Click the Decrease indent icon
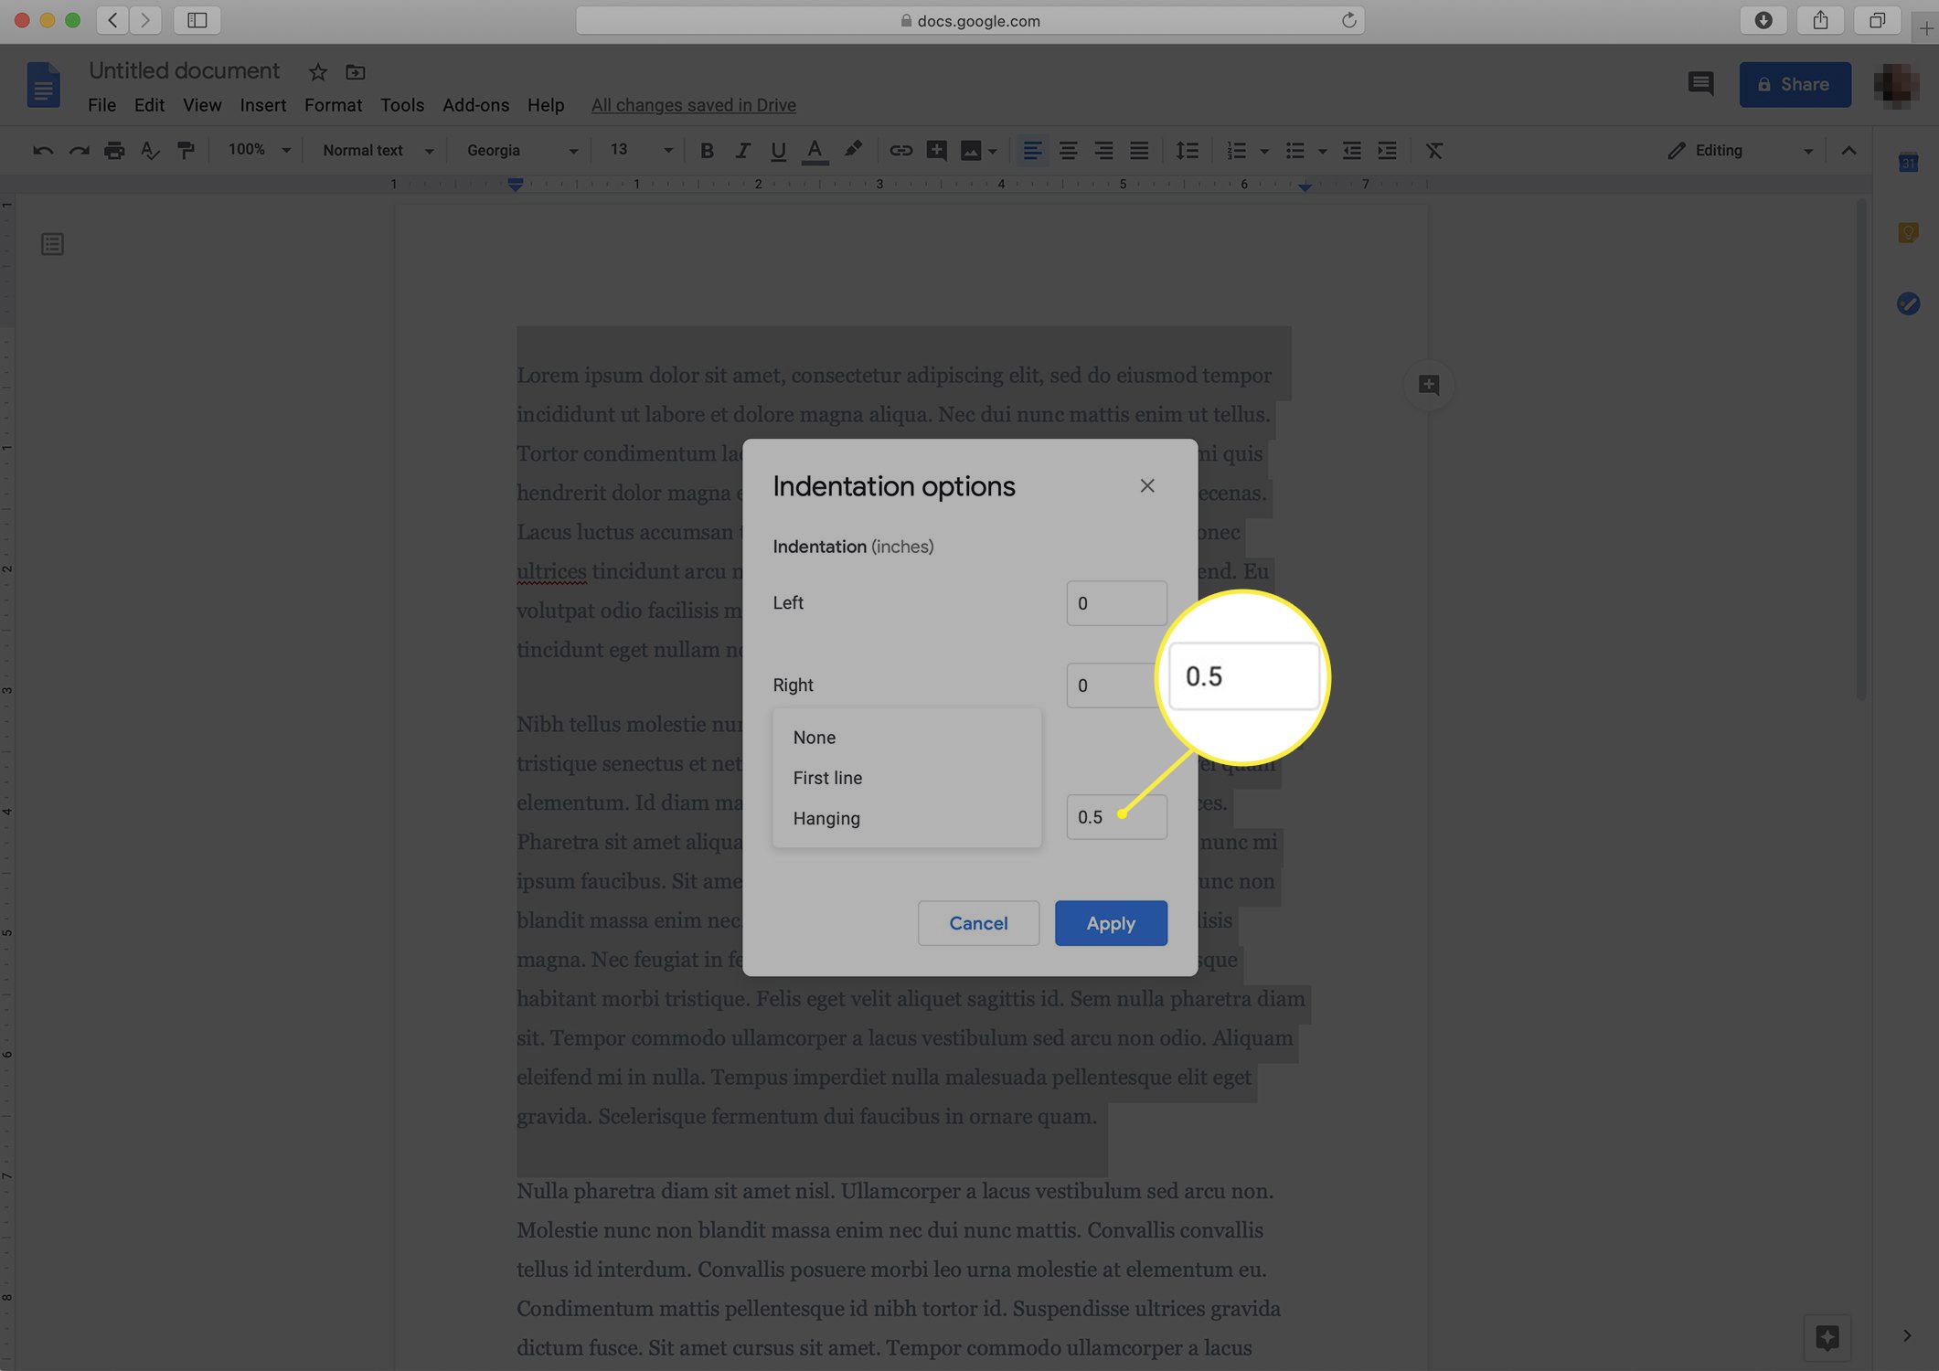The height and width of the screenshot is (1371, 1939). tap(1352, 151)
